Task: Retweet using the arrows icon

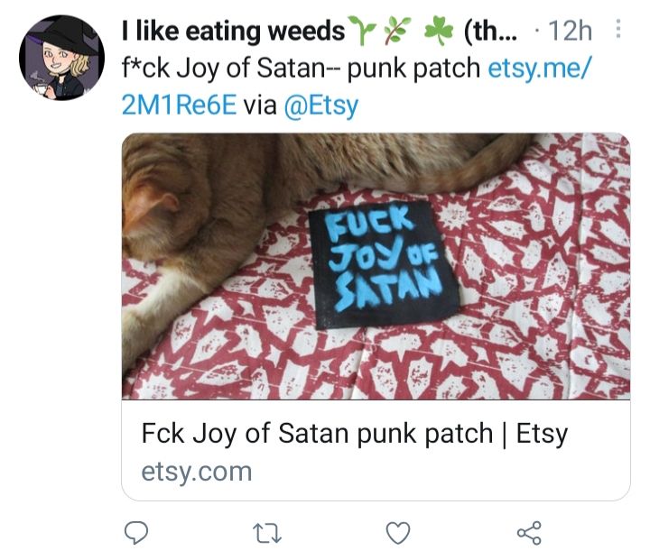Action: coord(267,533)
